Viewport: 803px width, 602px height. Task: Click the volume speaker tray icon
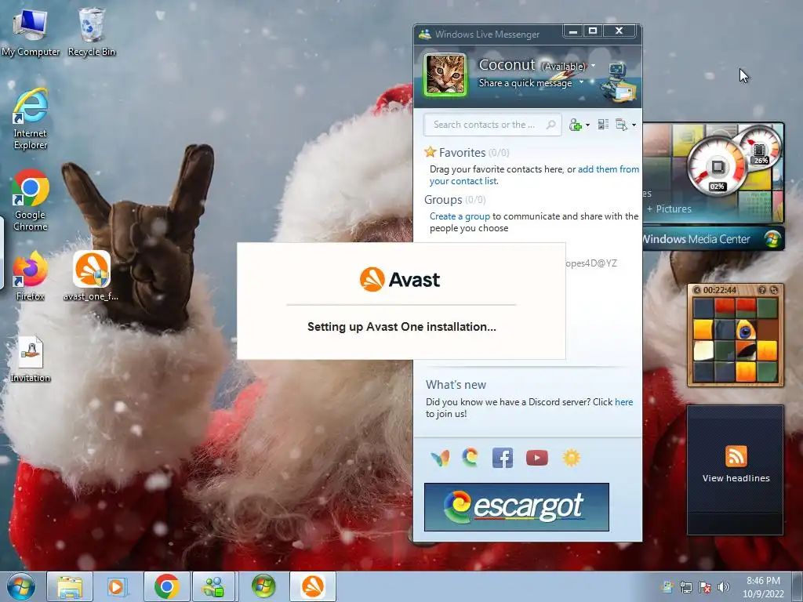point(723,587)
